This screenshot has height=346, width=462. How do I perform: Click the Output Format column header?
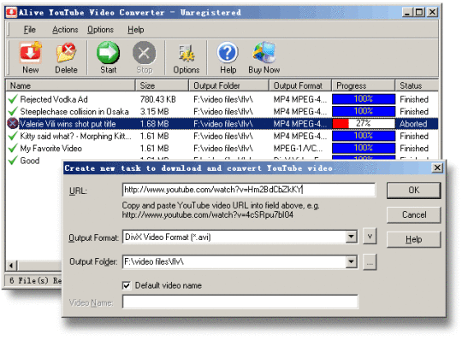(x=300, y=85)
